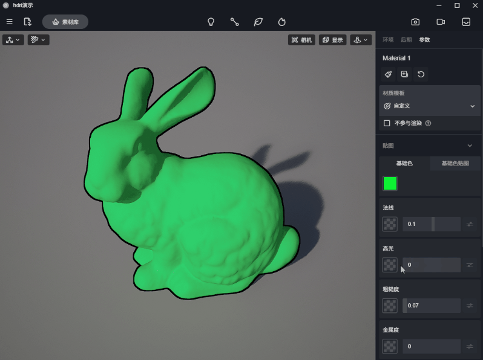Click the flame render icon

(281, 22)
